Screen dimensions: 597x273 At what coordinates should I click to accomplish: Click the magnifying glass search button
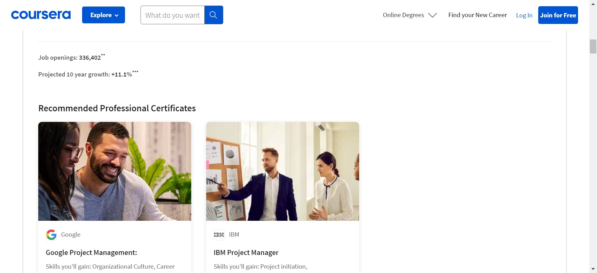coord(213,15)
